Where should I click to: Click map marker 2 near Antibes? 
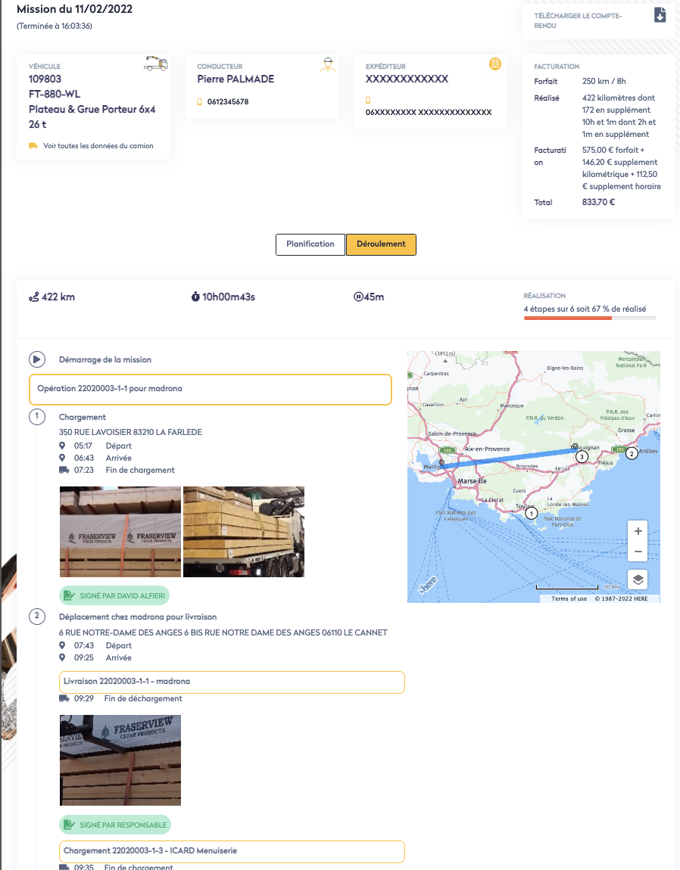pyautogui.click(x=632, y=453)
